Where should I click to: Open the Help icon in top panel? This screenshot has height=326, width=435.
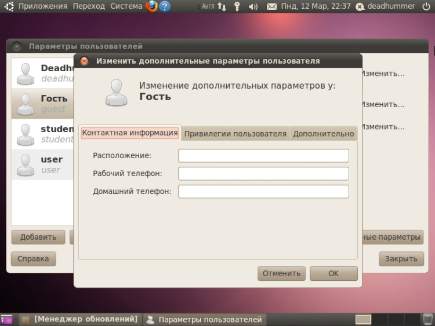point(165,6)
